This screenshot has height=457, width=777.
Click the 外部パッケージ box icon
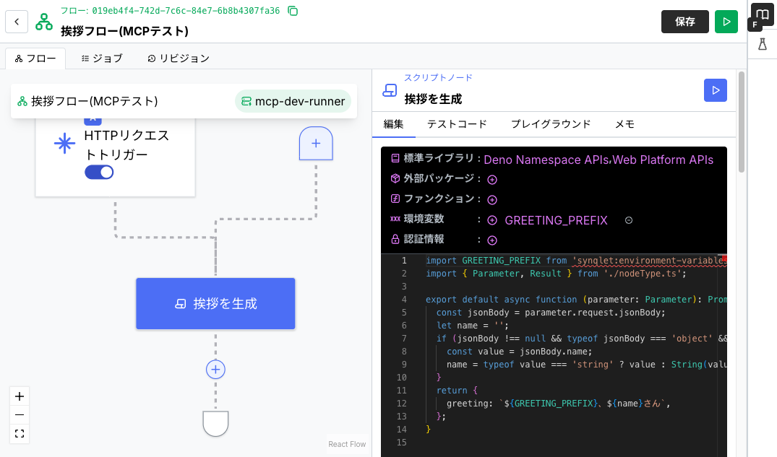395,178
